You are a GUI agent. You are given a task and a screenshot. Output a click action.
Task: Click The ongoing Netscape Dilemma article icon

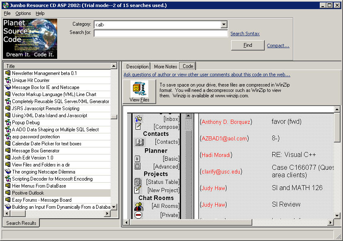8,172
